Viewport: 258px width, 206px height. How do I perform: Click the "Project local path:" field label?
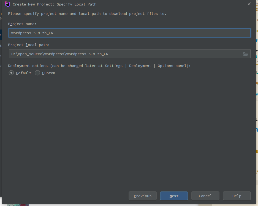29,45
